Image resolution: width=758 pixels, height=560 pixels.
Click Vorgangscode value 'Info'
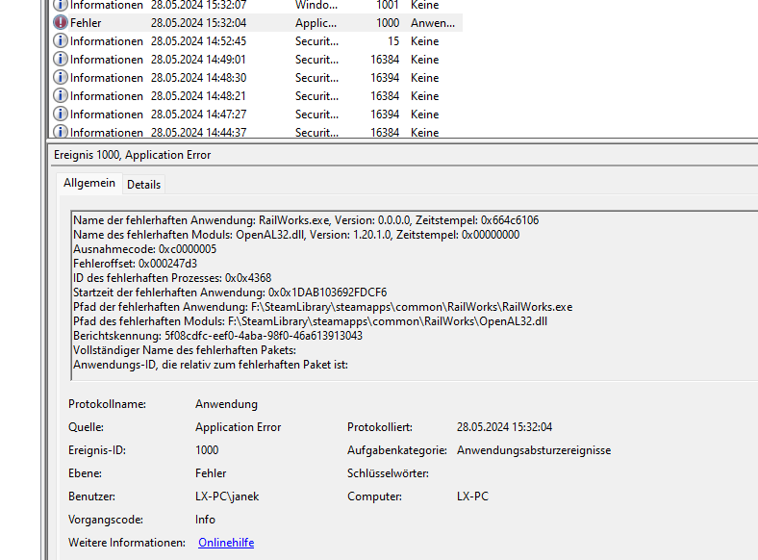click(205, 520)
